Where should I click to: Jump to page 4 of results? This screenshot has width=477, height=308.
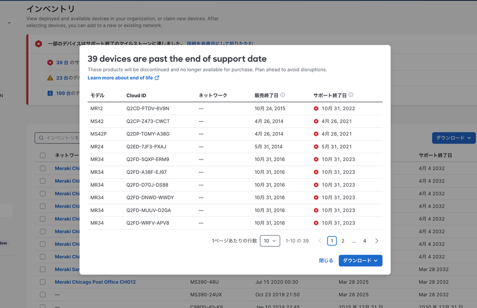coord(365,241)
